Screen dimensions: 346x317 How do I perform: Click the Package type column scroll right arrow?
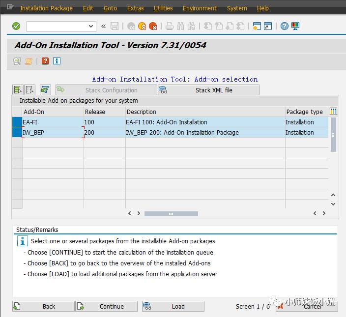coord(324,213)
